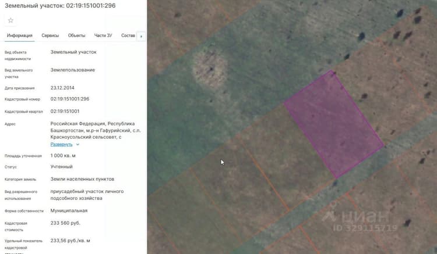Click the round bare patch on the map
437x254 pixels.
click(x=210, y=70)
